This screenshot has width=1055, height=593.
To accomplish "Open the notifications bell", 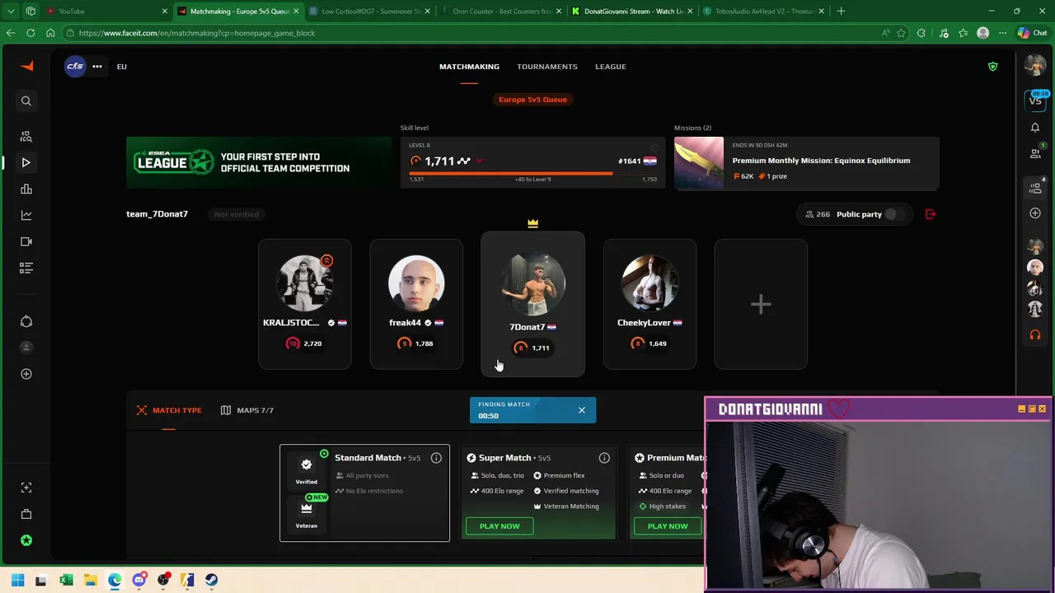I will [1035, 128].
